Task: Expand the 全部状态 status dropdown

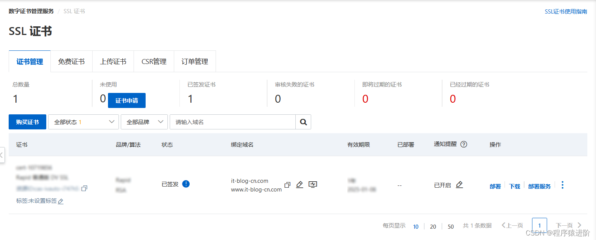Action: click(84, 122)
